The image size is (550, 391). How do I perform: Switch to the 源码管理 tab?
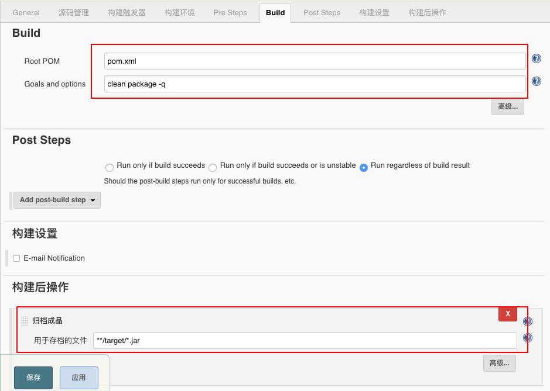point(74,13)
